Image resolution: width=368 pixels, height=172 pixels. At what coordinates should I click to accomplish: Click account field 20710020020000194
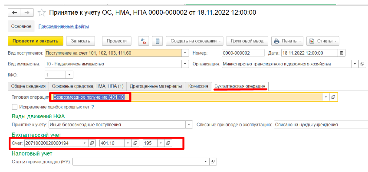point(53,143)
